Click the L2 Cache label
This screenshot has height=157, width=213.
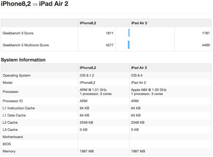point(10,122)
